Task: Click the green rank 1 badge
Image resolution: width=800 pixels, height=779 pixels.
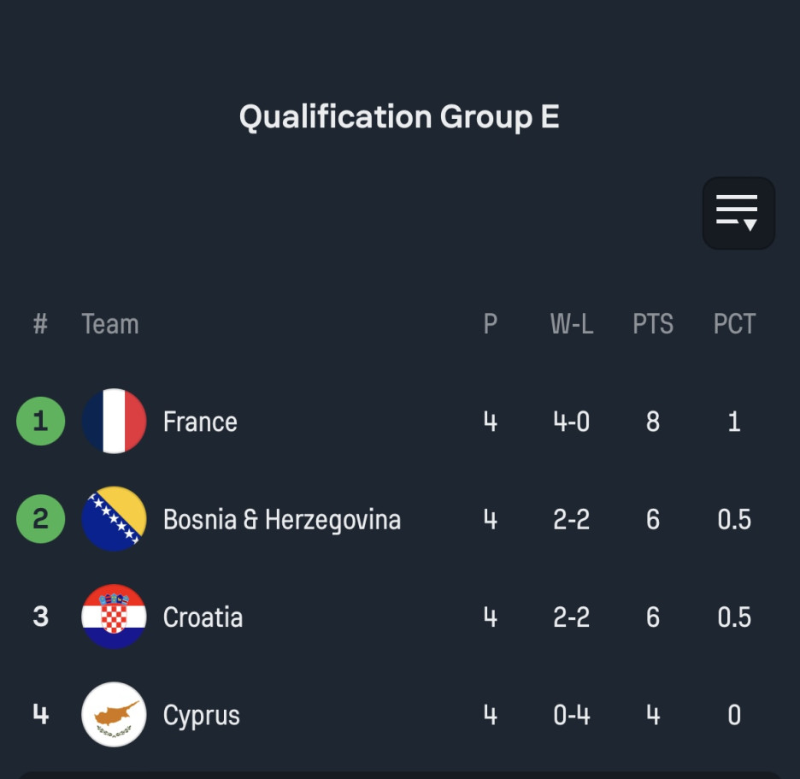Action: tap(40, 422)
